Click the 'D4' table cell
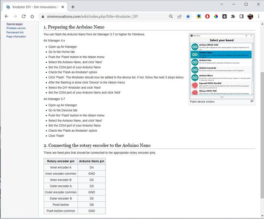The height and width of the screenshot is (219, 264). coord(91,167)
